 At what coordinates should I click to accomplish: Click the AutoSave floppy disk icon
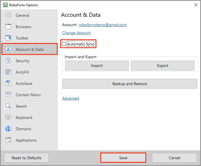8,83
